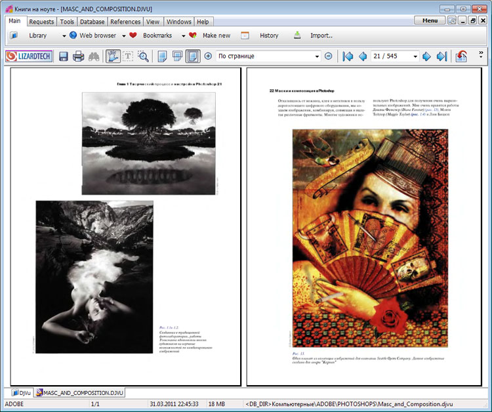Click the file path in status bar

(x=349, y=404)
